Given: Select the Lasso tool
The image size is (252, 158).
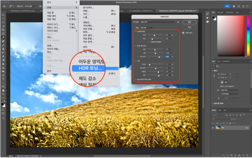Looking at the screenshot, I should 3,22.
